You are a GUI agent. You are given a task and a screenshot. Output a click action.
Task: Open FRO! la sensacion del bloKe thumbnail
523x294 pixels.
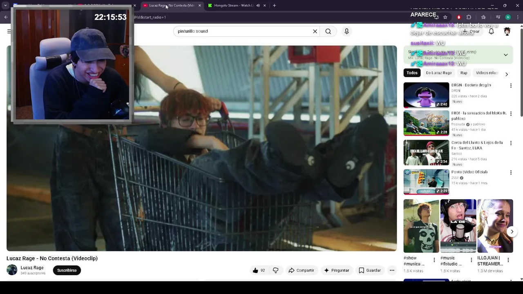426,123
